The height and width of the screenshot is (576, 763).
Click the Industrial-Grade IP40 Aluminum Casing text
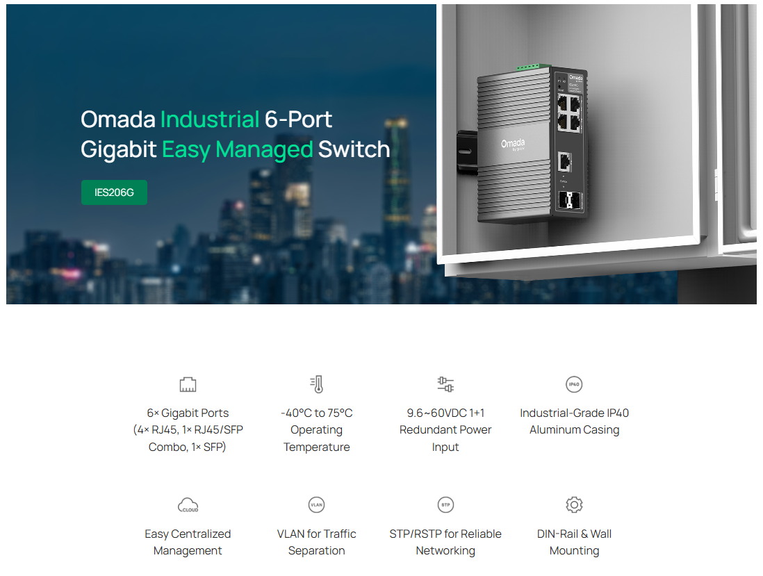[574, 421]
